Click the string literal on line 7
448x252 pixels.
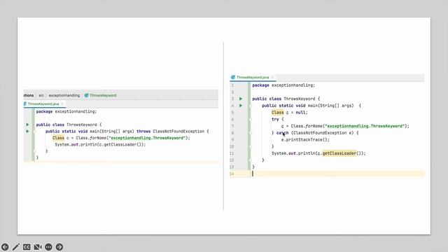pos(365,126)
